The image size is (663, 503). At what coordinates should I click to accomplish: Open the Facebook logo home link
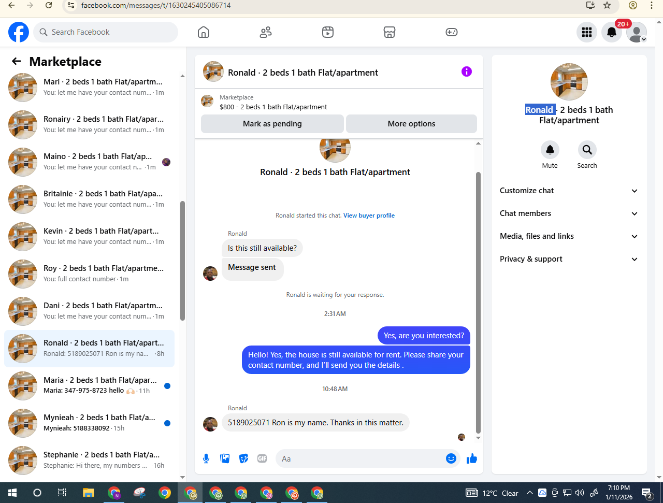[x=19, y=32]
